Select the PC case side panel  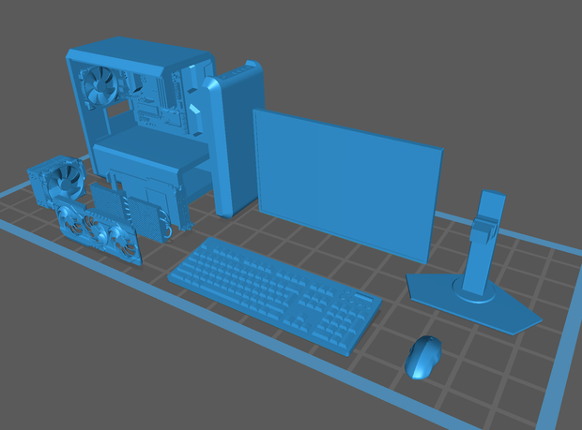point(233,141)
